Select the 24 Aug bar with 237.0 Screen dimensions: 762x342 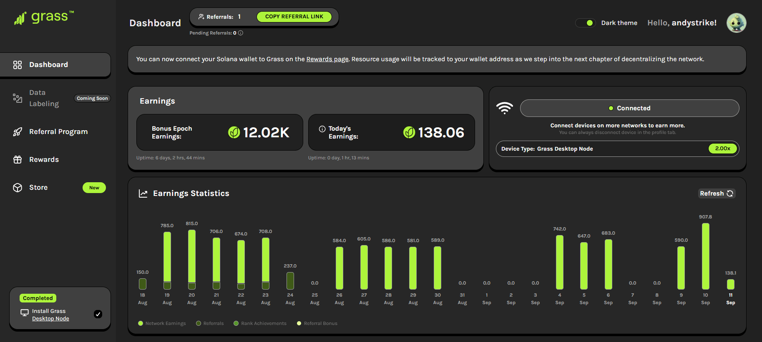coord(290,281)
